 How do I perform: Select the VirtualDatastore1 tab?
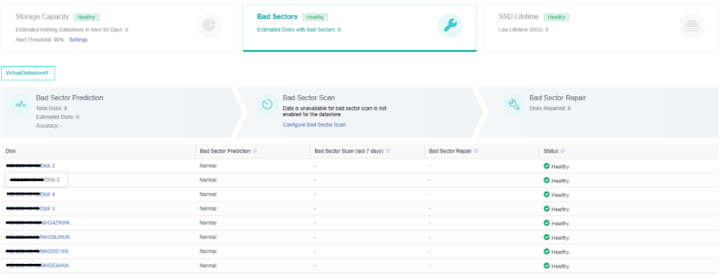pyautogui.click(x=28, y=73)
